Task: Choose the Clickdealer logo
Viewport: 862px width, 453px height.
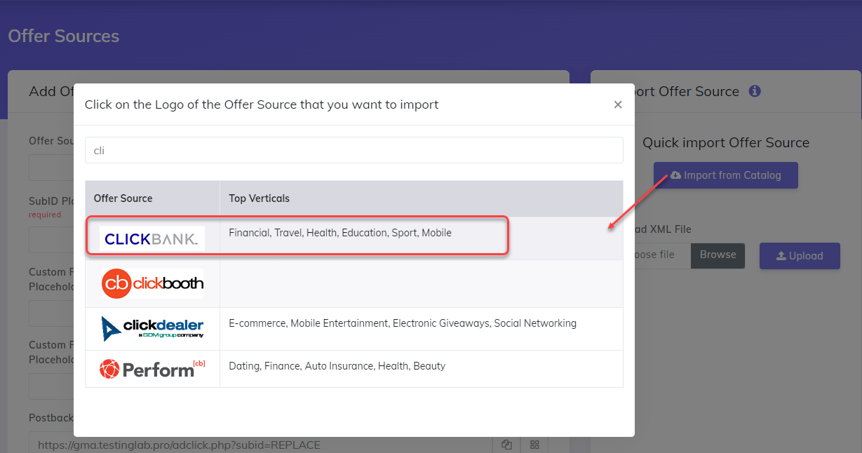Action: coord(151,328)
